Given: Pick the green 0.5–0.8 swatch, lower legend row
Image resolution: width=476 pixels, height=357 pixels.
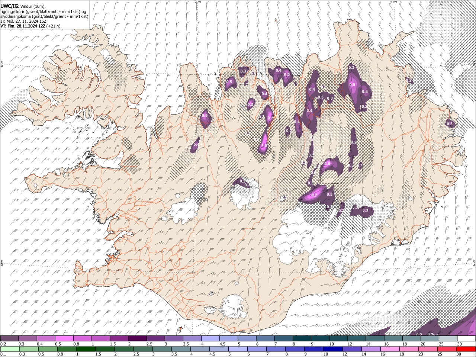Looking at the screenshot, I should point(48,349).
